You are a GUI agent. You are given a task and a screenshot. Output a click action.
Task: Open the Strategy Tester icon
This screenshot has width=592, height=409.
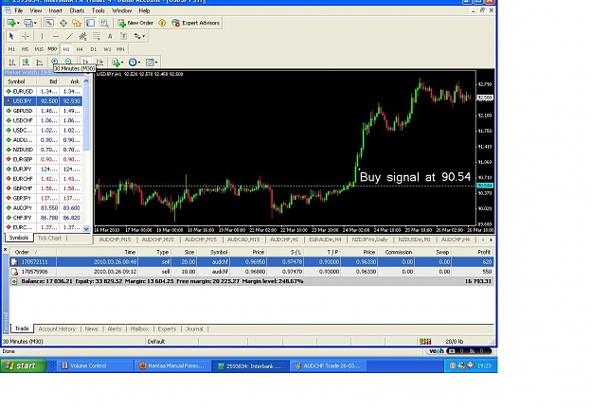(104, 23)
